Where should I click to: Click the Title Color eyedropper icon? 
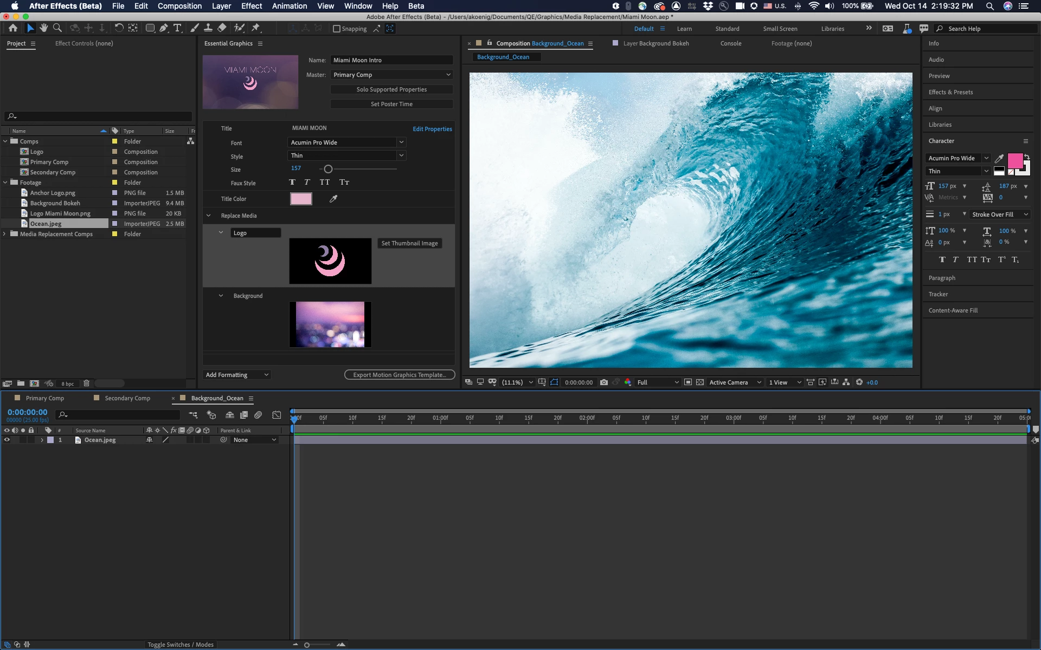click(333, 199)
